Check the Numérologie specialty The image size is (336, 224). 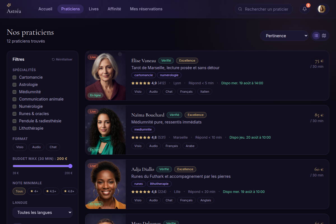pyautogui.click(x=15, y=106)
